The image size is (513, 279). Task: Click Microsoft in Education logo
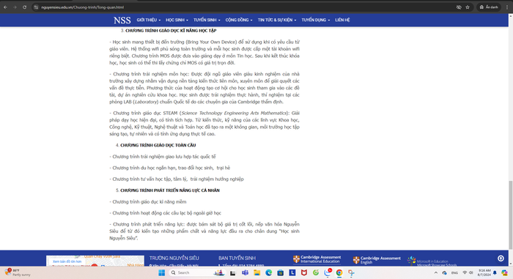[432, 261]
